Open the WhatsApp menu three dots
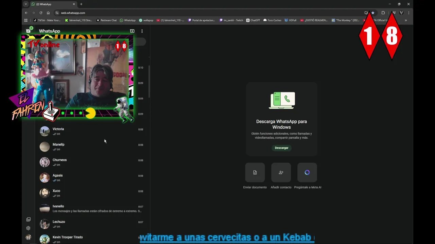The height and width of the screenshot is (244, 435). pyautogui.click(x=142, y=31)
